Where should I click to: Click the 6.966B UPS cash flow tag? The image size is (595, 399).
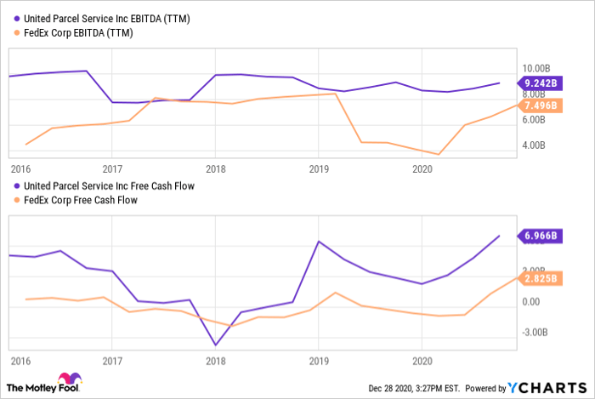click(541, 236)
